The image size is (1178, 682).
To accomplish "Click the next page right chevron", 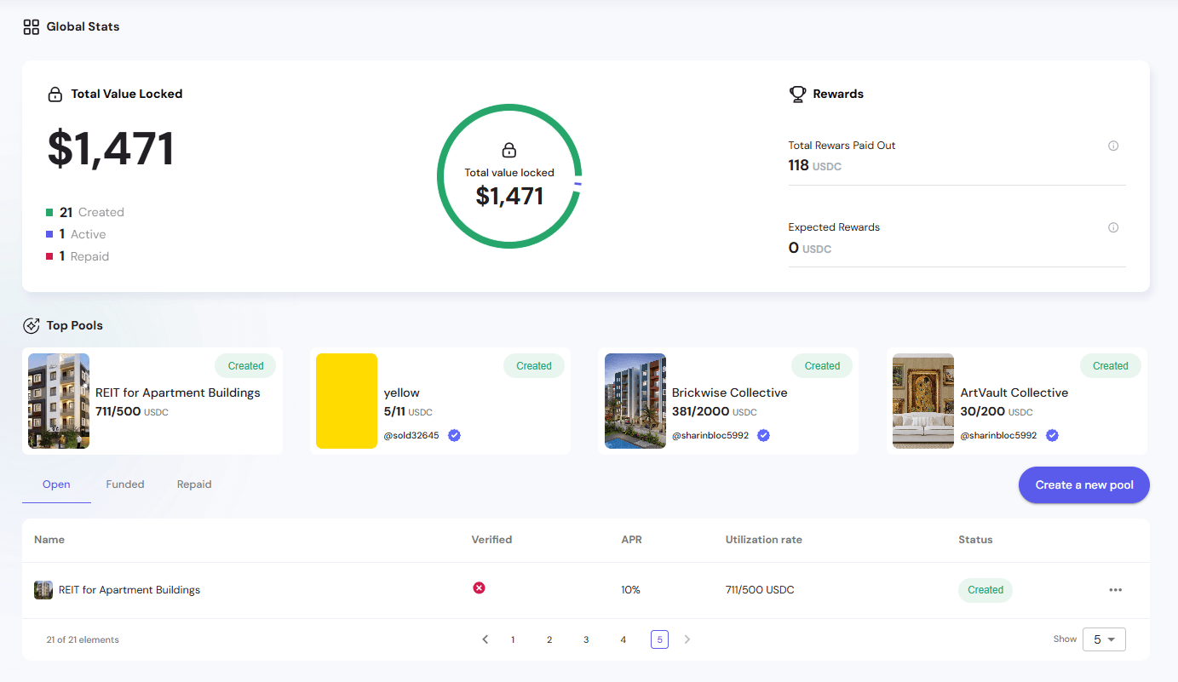I will [687, 639].
